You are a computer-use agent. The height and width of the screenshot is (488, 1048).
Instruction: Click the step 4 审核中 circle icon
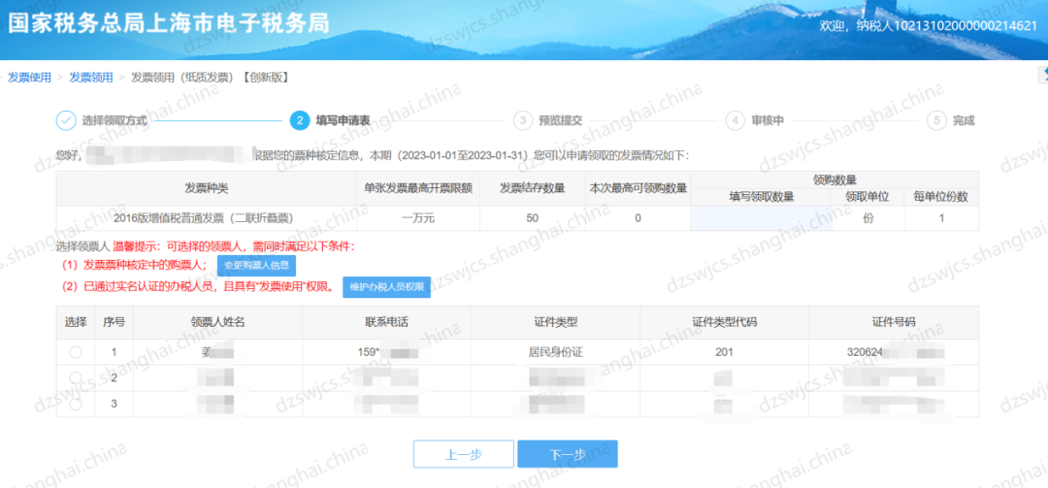pyautogui.click(x=735, y=120)
